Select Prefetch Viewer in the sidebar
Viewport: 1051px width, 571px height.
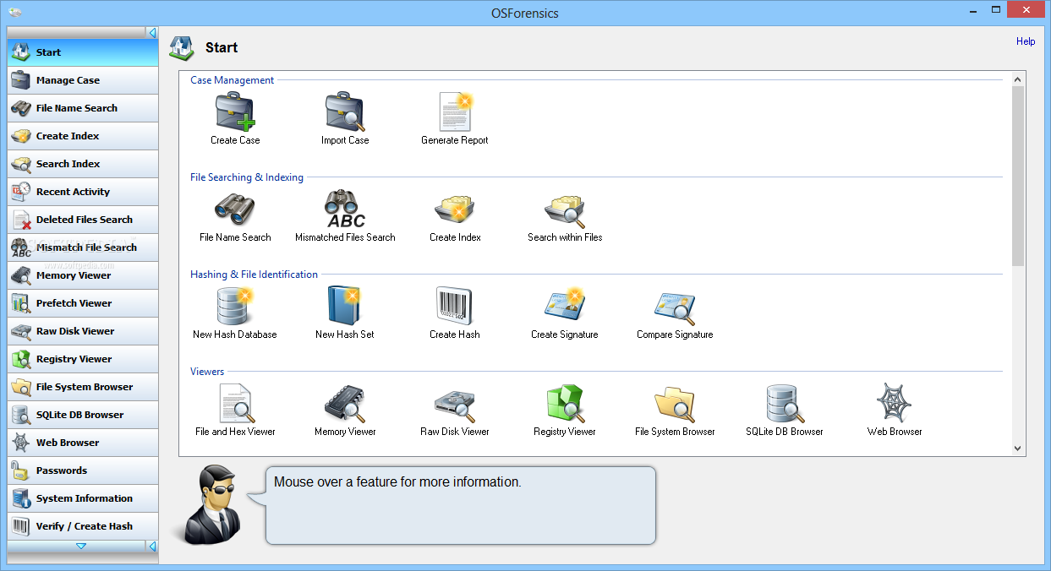pyautogui.click(x=83, y=303)
